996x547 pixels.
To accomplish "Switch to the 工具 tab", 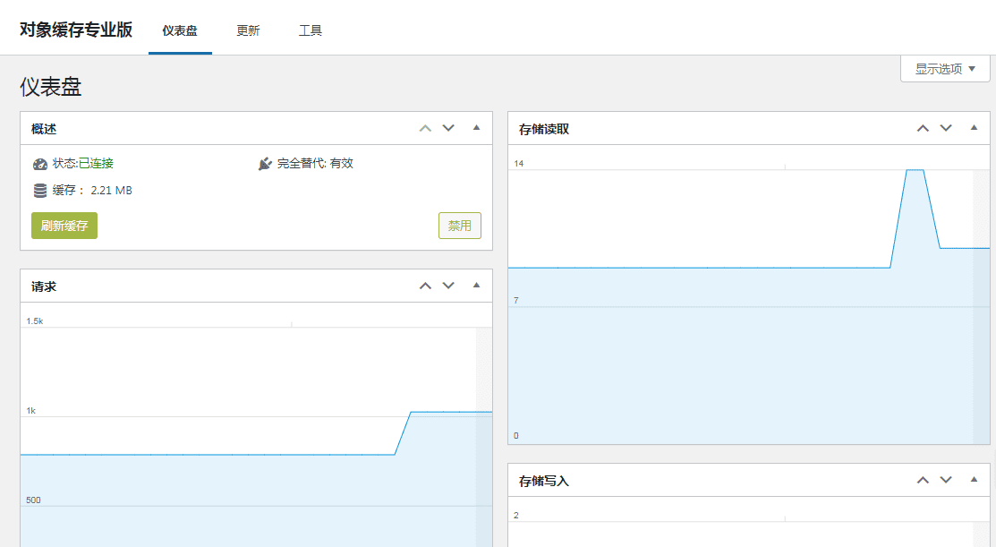I will [311, 30].
